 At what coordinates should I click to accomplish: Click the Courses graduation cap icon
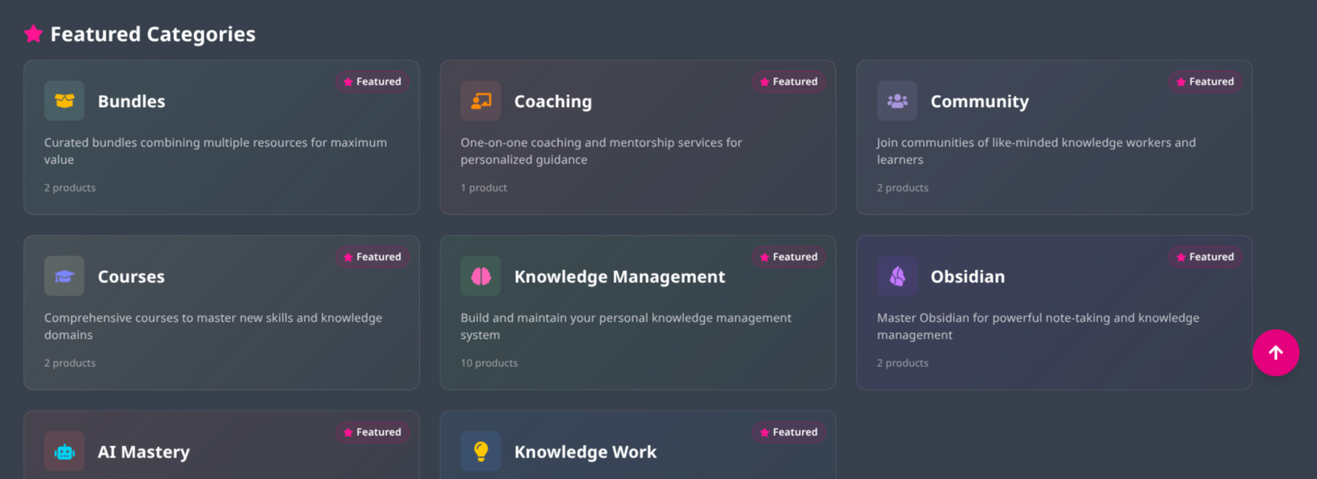point(64,276)
